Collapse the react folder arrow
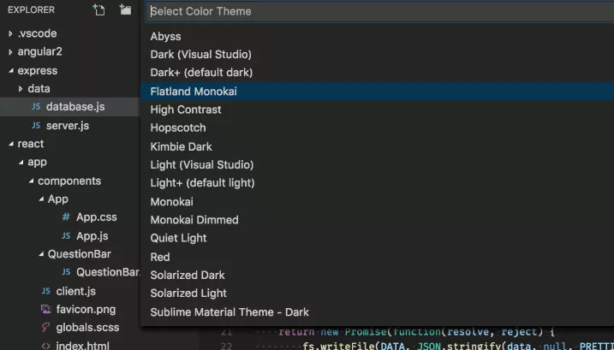Screen dimensions: 614x350 10,144
